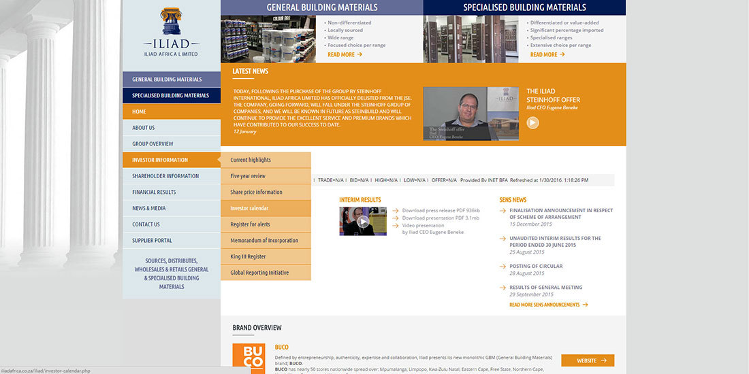Viewport: 749px width, 374px height.
Task: Play the interim results video presentation
Action: 363,221
